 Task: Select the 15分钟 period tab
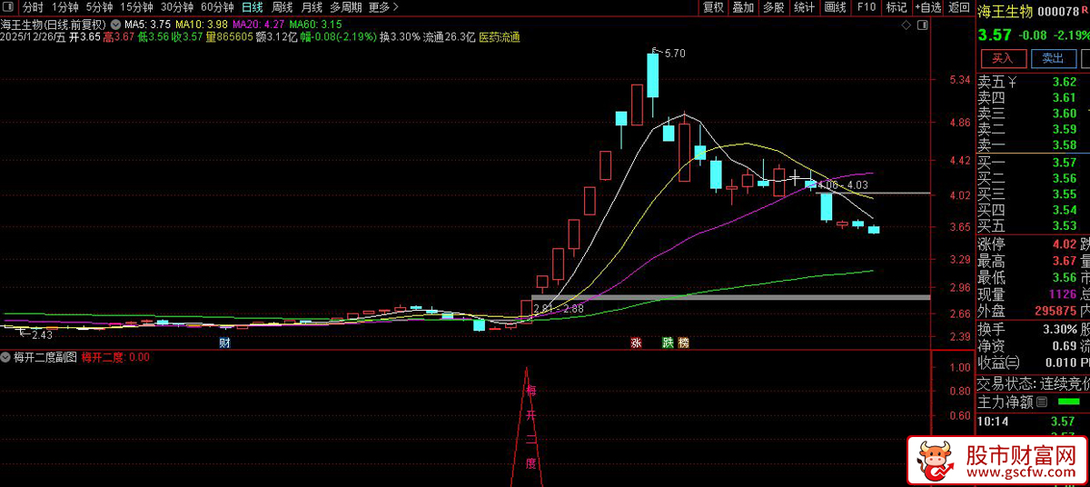[x=136, y=7]
